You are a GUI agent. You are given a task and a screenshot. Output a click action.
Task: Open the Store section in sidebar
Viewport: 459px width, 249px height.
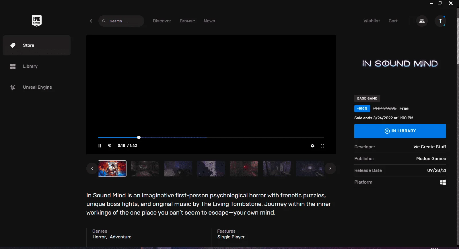point(37,45)
